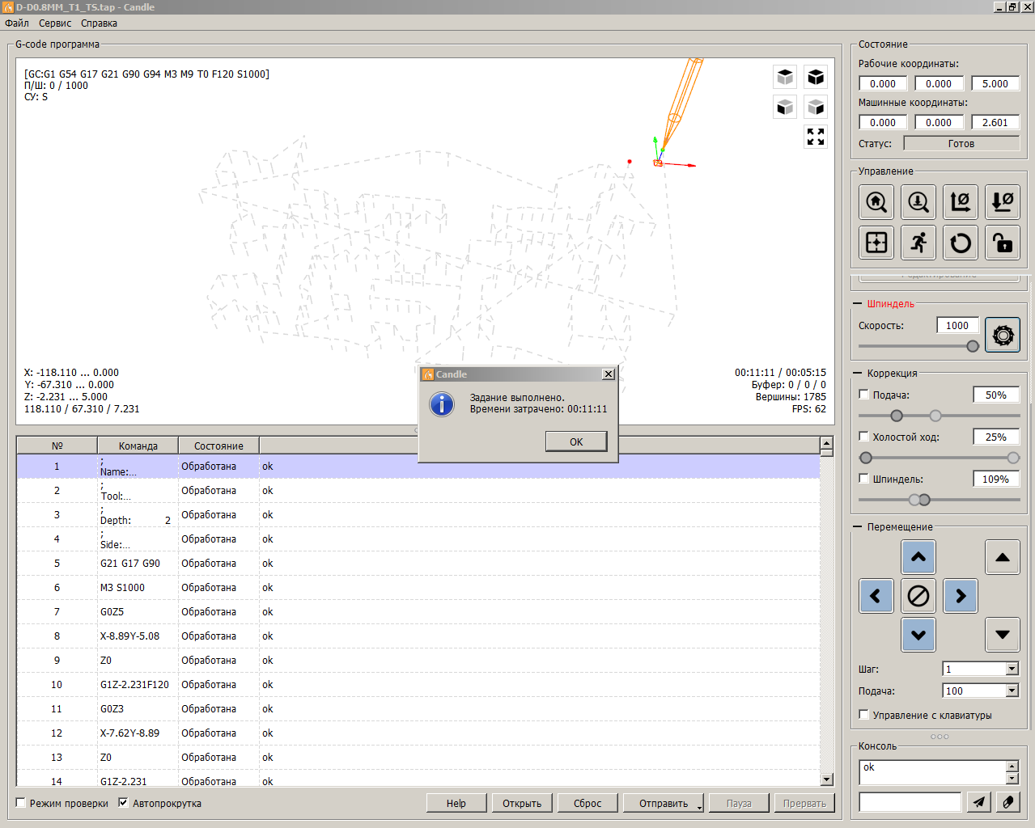The image size is (1035, 828).
Task: Click the Unlock padlock button
Action: point(1003,243)
